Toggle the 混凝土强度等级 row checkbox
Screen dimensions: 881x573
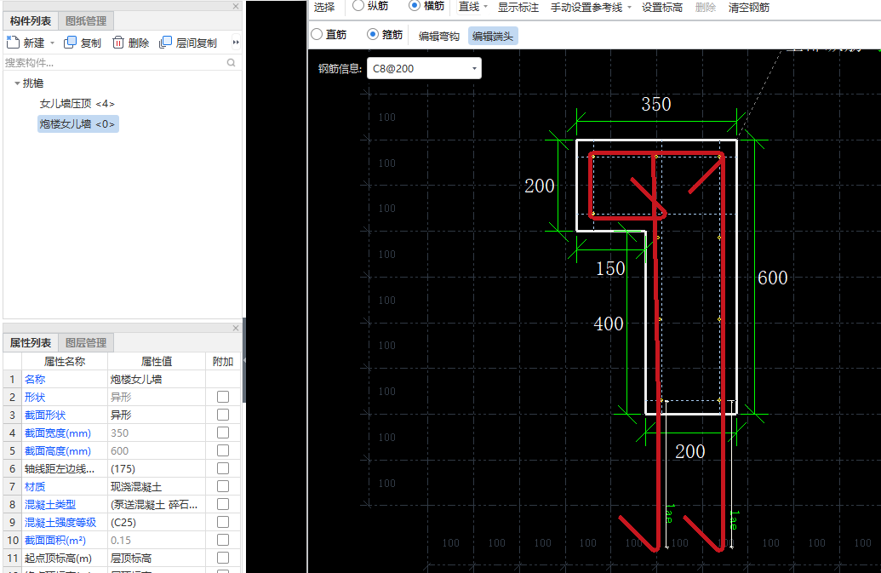click(223, 523)
